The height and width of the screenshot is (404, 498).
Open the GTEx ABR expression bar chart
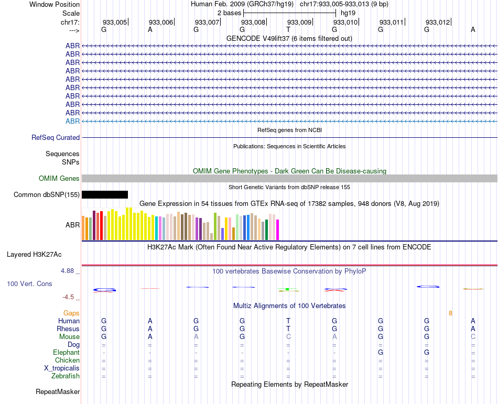click(x=180, y=224)
